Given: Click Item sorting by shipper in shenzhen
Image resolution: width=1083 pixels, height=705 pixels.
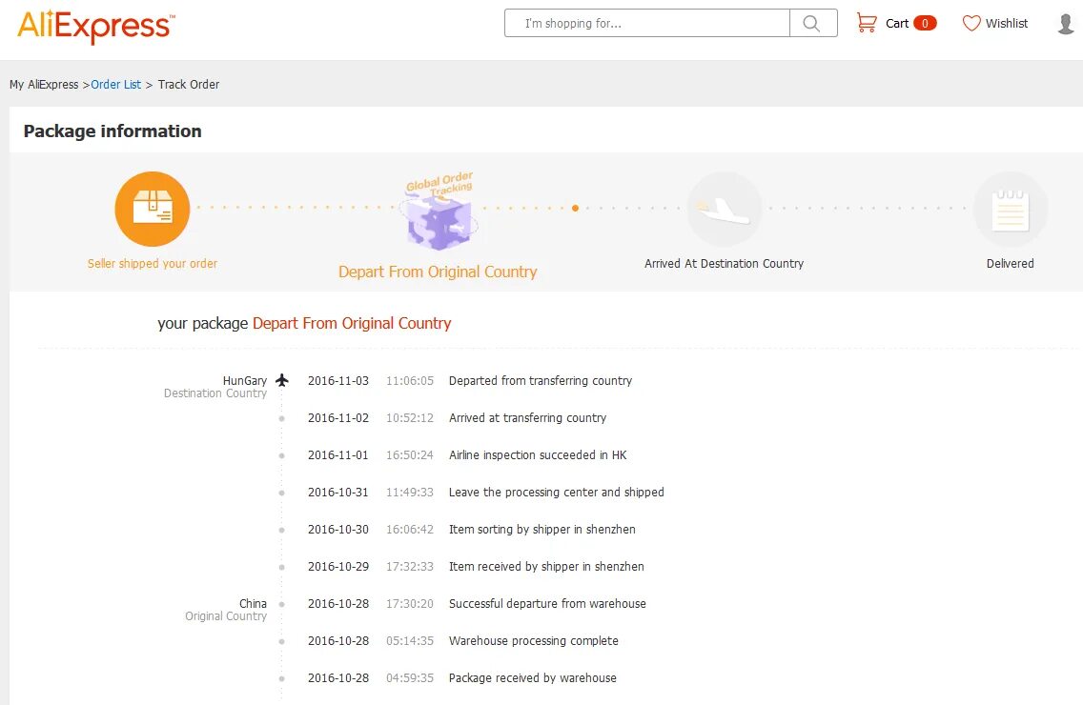Looking at the screenshot, I should (542, 530).
